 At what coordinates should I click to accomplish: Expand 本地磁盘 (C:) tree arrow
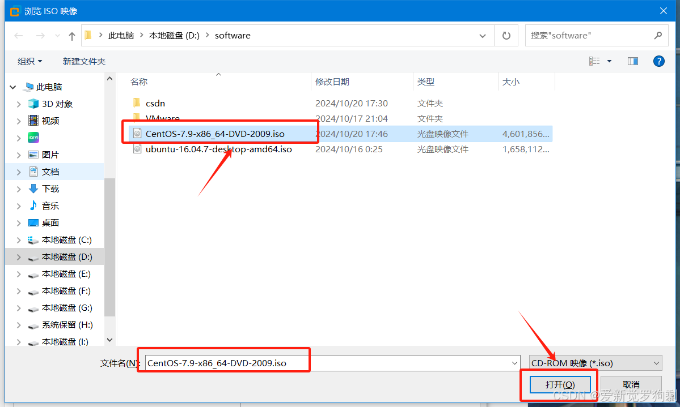coord(19,240)
